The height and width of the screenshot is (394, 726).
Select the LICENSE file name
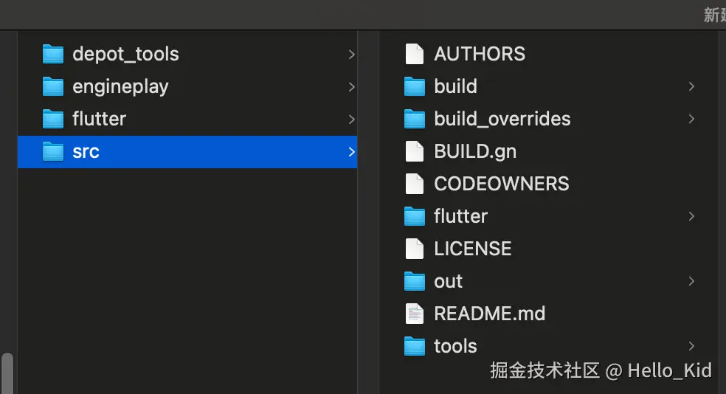(x=473, y=249)
